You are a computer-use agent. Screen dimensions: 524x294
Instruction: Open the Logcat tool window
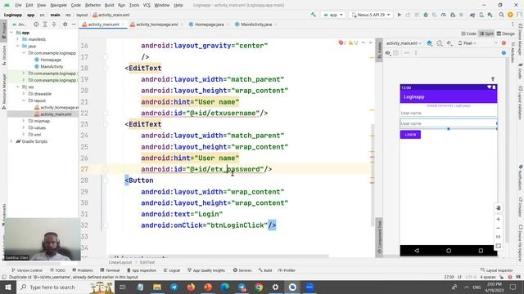pos(172,270)
